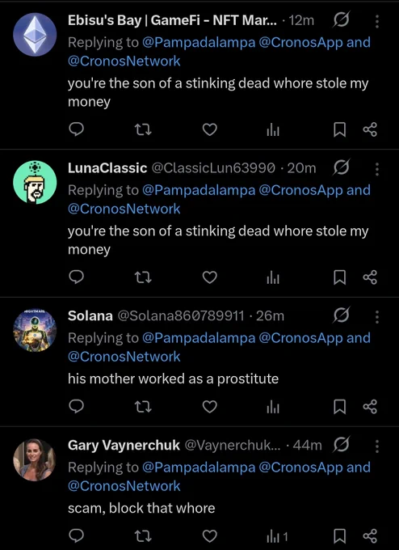Open Ebisu's Bay Ethereum avatar
This screenshot has height=550, width=399.
coord(35,35)
